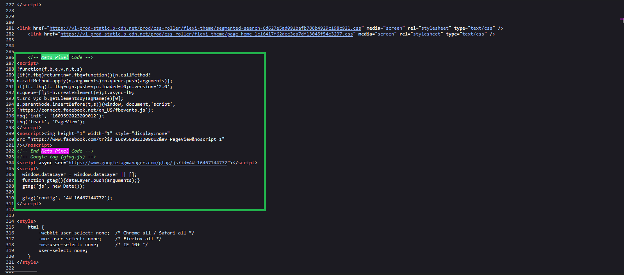624x275 pixels.
Task: Click the opening style tag
Action: coord(26,221)
